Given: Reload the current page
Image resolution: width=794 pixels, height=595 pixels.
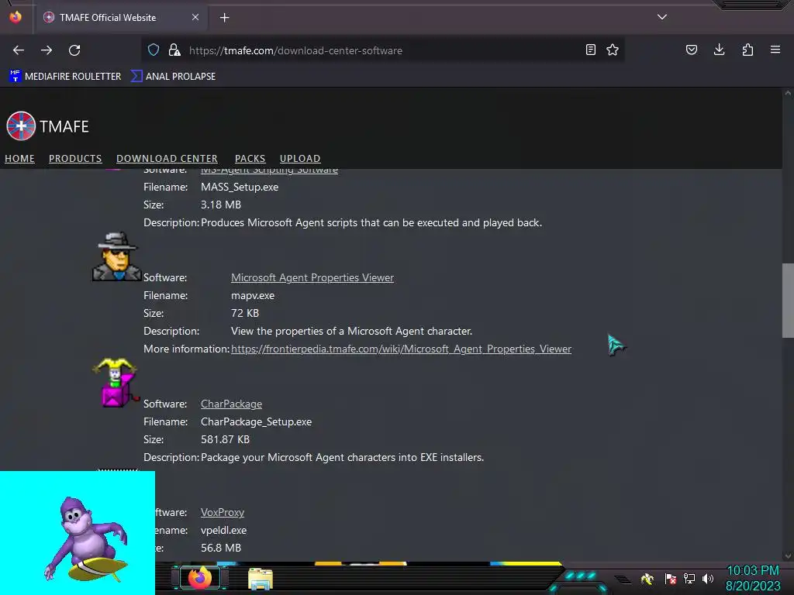Looking at the screenshot, I should [74, 50].
